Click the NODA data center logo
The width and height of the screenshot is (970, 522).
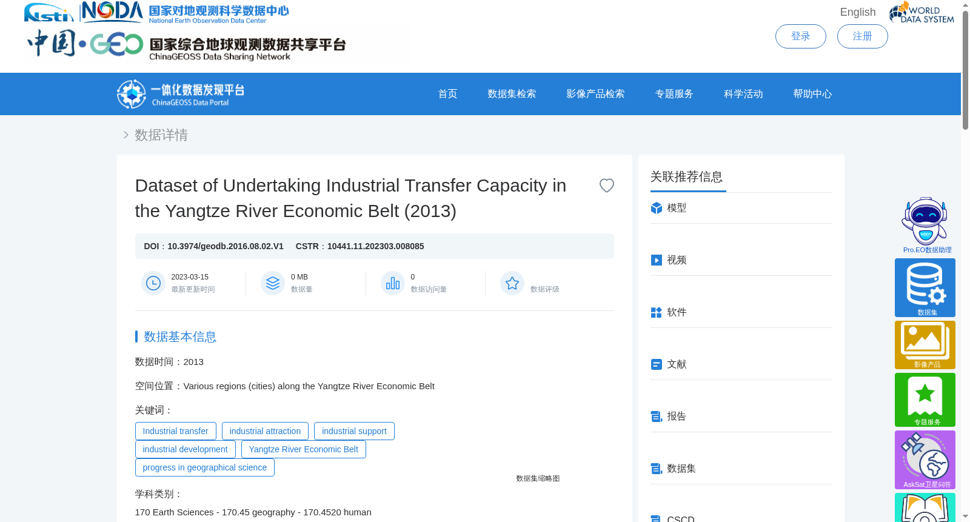point(156,12)
